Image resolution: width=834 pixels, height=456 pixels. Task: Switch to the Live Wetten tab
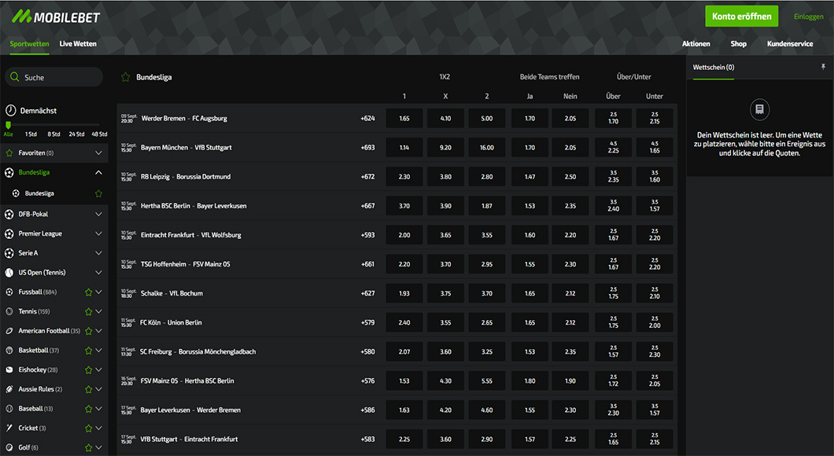pyautogui.click(x=78, y=44)
